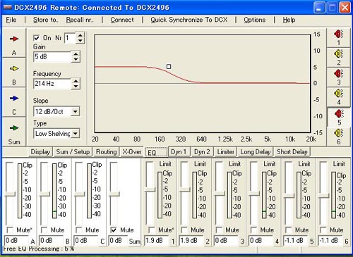Image resolution: width=353 pixels, height=257 pixels.
Task: Click output 5 gain fader
Action: coord(289,196)
